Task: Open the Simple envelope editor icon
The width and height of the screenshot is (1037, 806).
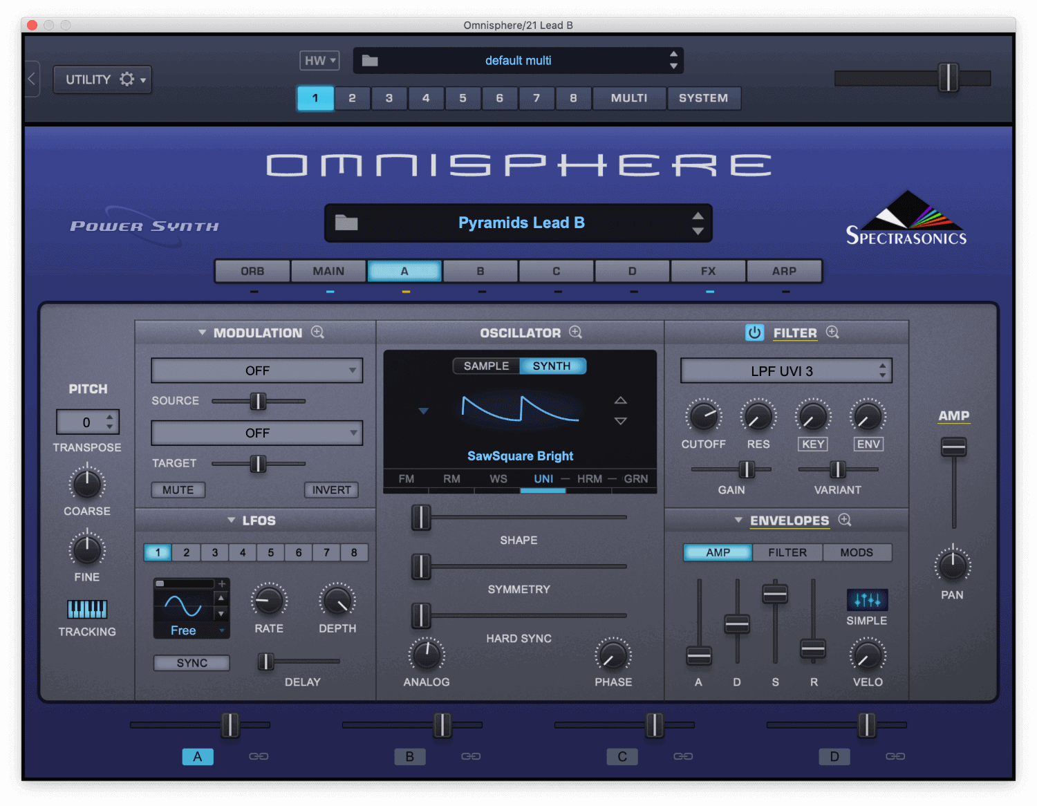Action: tap(867, 599)
